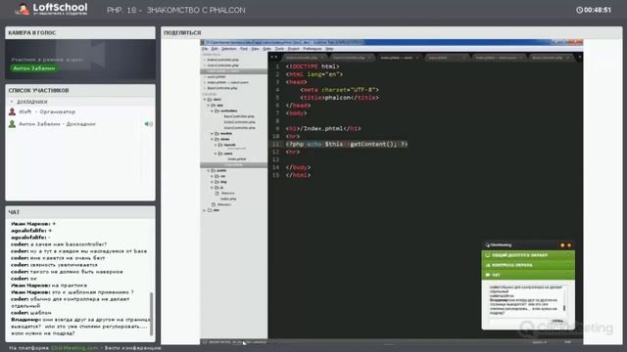Click the itloft organizer avatar icon
Screen dimensions: 627x352
[13, 111]
